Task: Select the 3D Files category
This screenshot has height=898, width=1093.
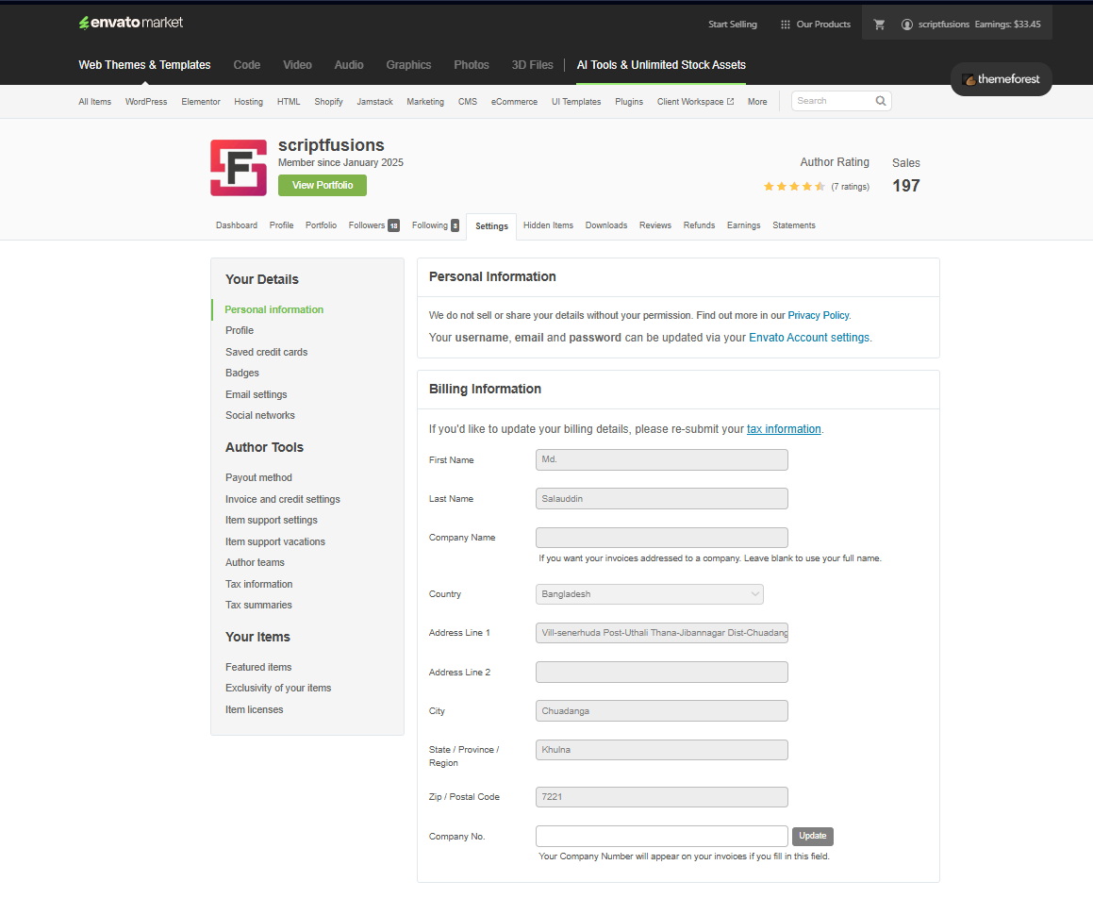Action: [x=532, y=65]
